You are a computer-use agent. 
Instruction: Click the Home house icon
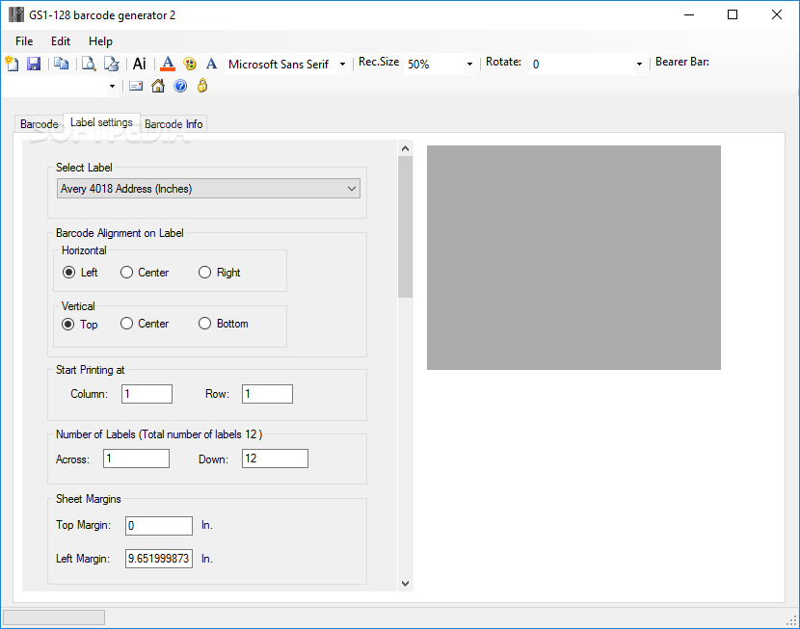(x=158, y=86)
